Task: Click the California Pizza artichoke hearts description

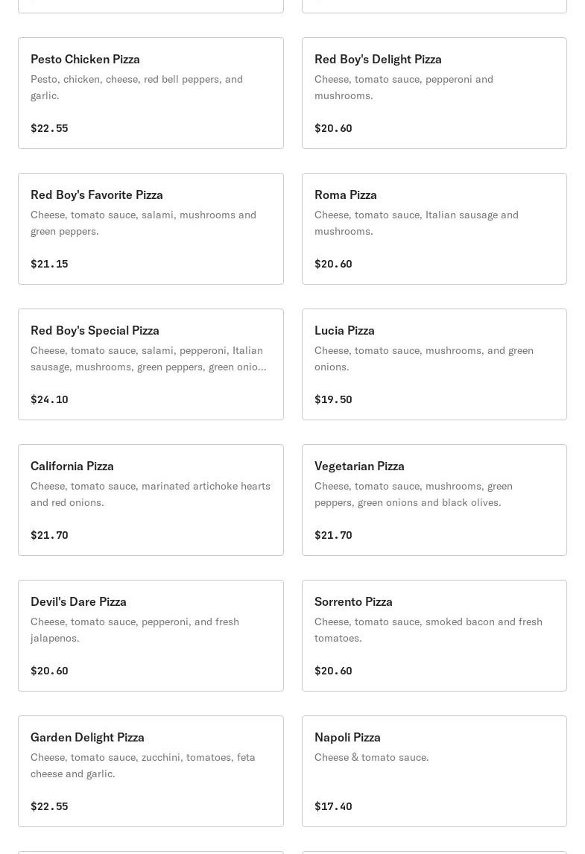Action: [x=150, y=494]
